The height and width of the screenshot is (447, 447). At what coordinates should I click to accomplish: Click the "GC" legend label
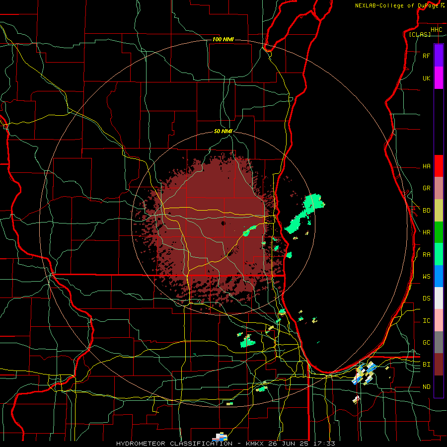(x=426, y=343)
